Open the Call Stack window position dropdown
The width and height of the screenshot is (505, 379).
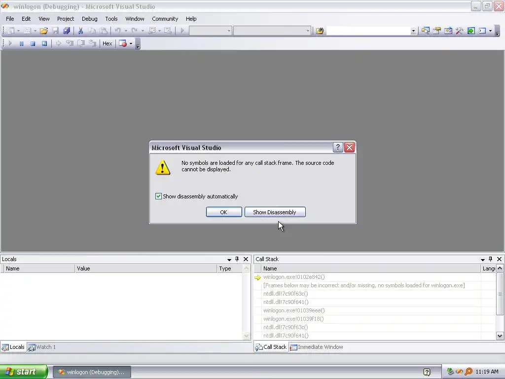[483, 260]
